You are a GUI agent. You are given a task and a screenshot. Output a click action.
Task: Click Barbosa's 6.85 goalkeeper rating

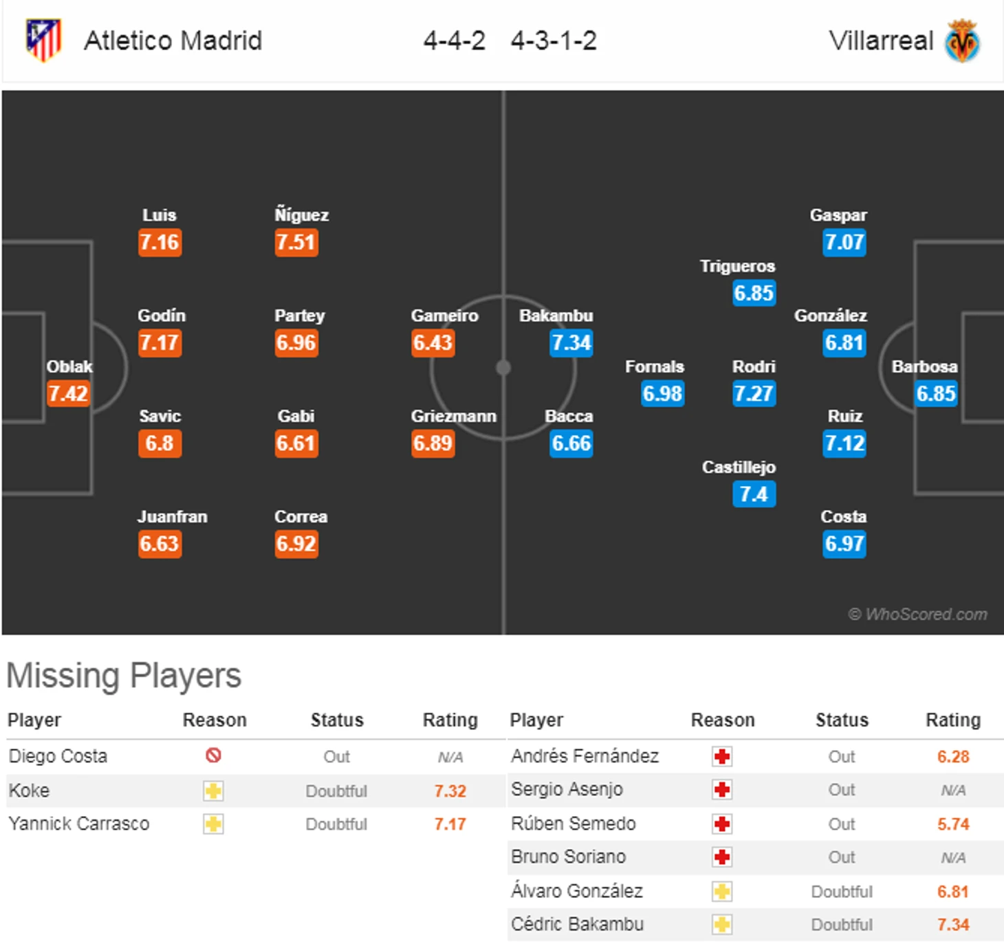click(936, 394)
